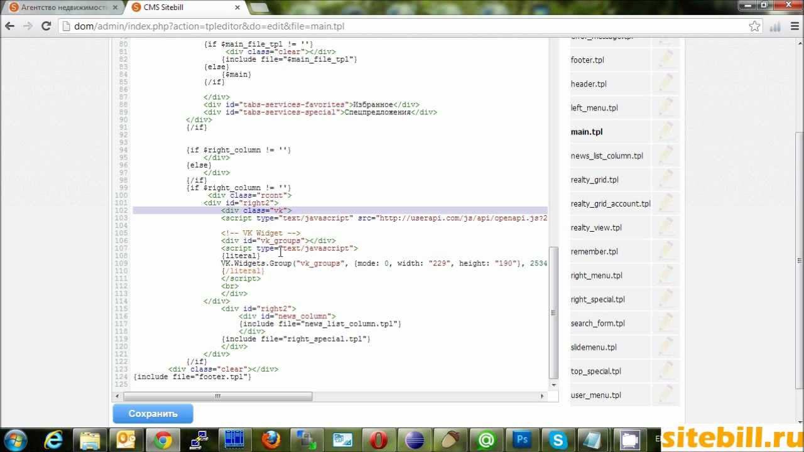This screenshot has width=804, height=452.
Task: Click the edit pencil icon for right_menu.tpl
Action: 666,276
